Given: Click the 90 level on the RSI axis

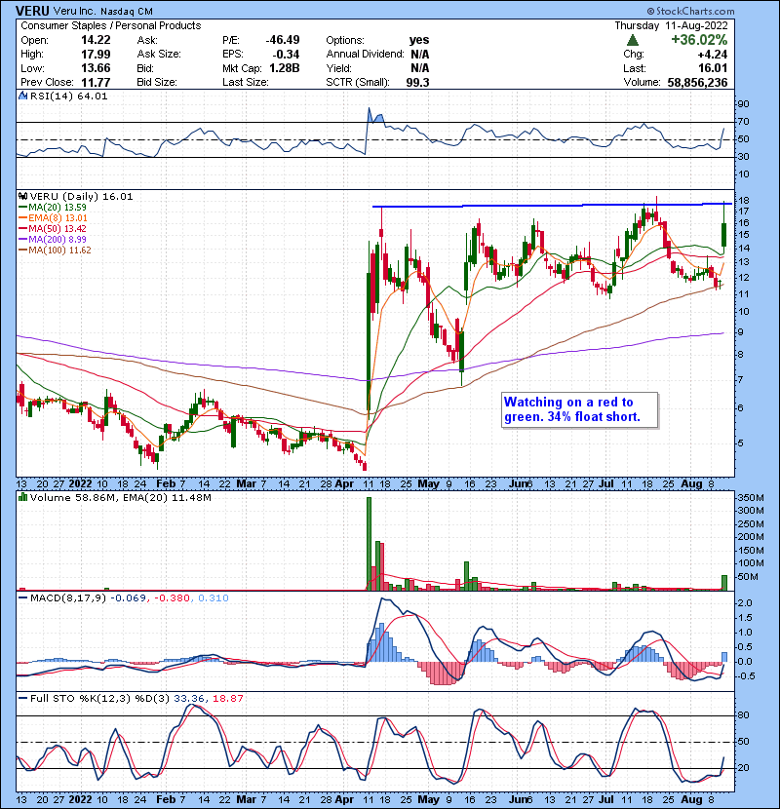Looking at the screenshot, I should pyautogui.click(x=743, y=104).
